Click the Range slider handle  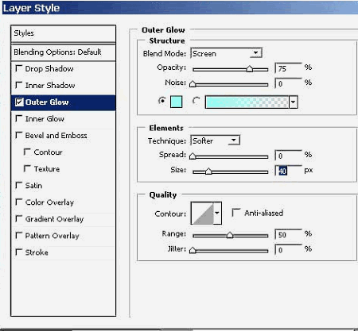230,235
